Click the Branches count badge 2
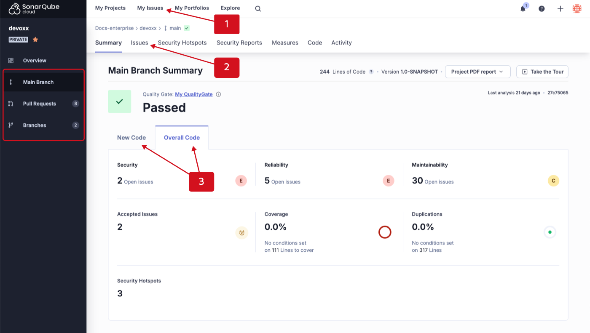 75,125
